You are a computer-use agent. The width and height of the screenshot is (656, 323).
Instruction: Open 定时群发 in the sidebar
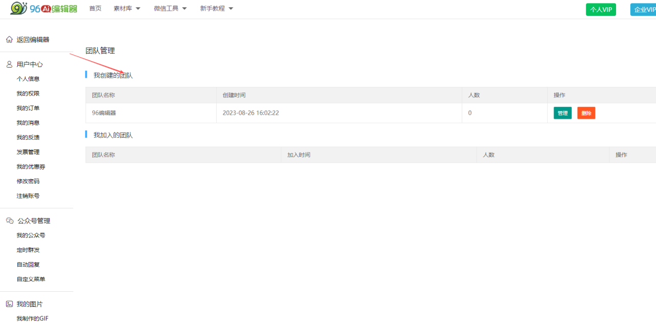click(28, 250)
